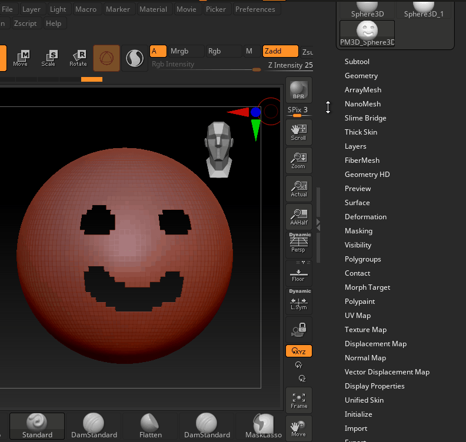Adjust the SPix slider
466x442 pixels.
click(299, 111)
